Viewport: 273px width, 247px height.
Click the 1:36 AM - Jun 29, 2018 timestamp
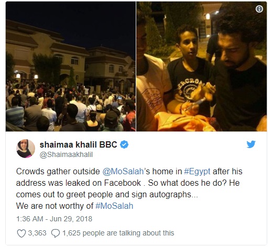(54, 219)
